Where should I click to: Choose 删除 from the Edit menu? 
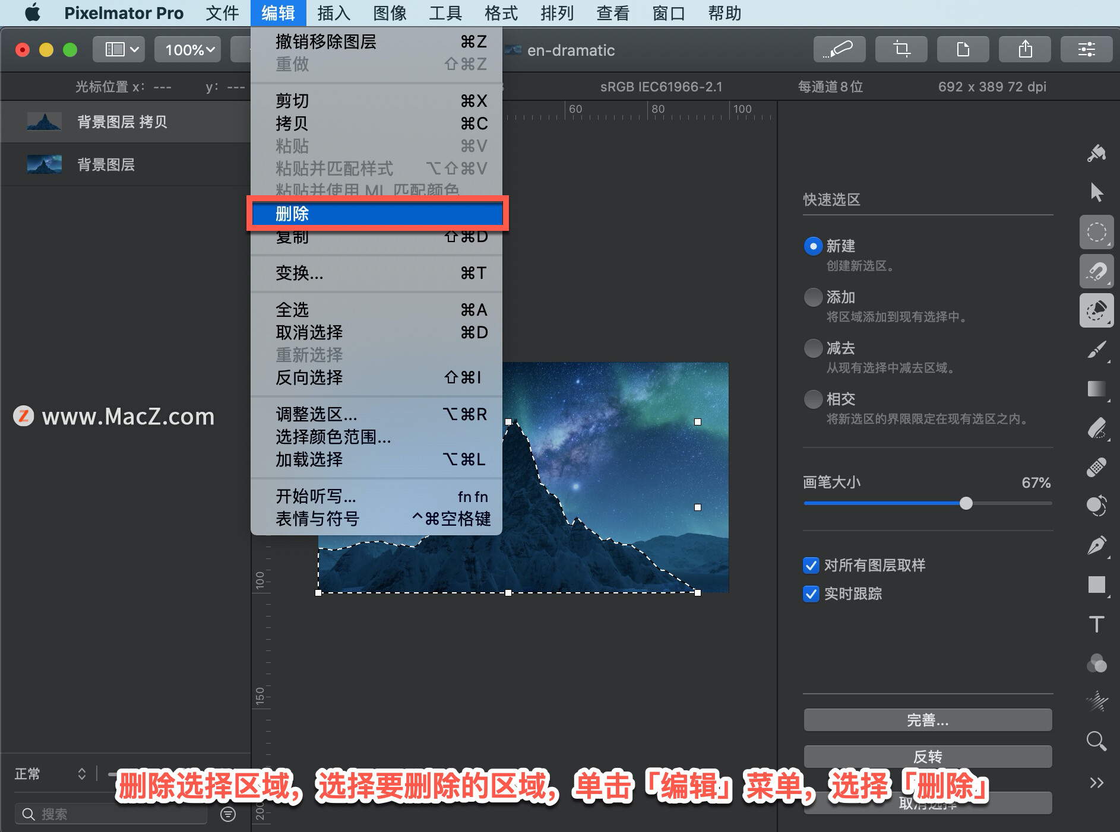(x=378, y=214)
